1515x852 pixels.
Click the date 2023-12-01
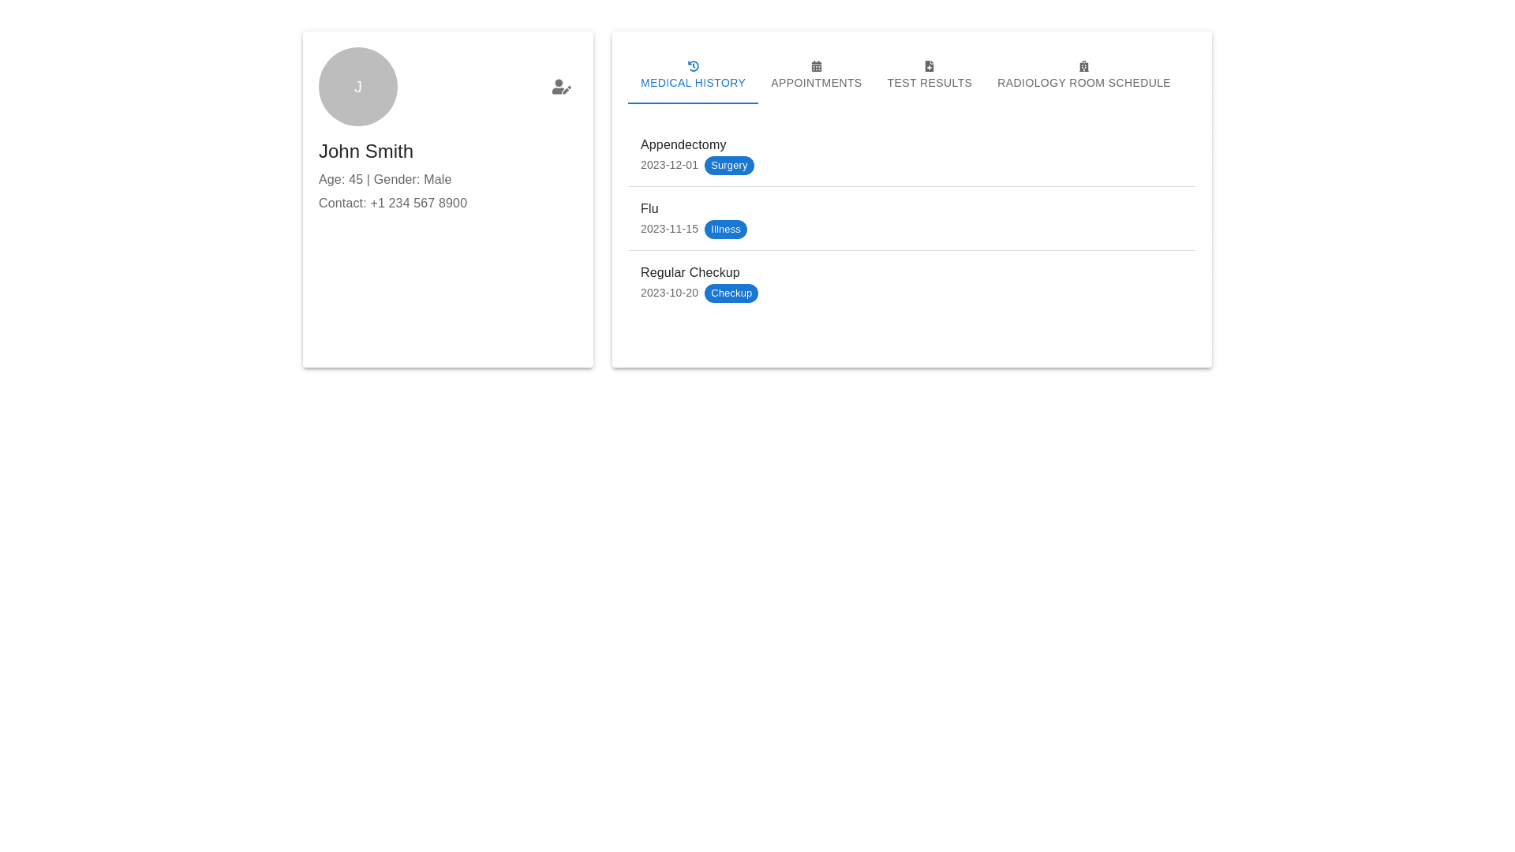(669, 166)
